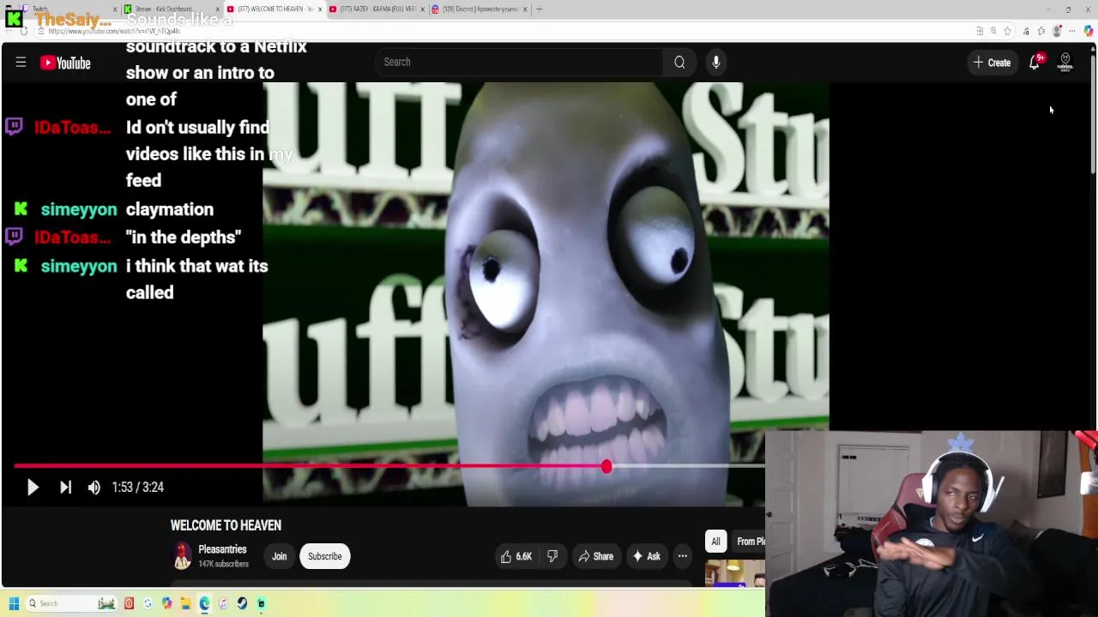Screen dimensions: 1098x617
Task: Close the WELCOME TO HEAVEN tab
Action: (320, 9)
